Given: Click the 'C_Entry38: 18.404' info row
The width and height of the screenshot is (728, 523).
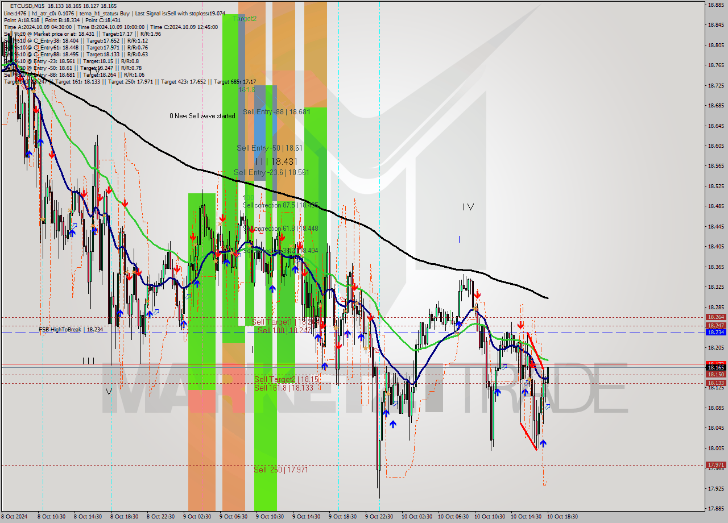Looking at the screenshot, I should click(76, 40).
